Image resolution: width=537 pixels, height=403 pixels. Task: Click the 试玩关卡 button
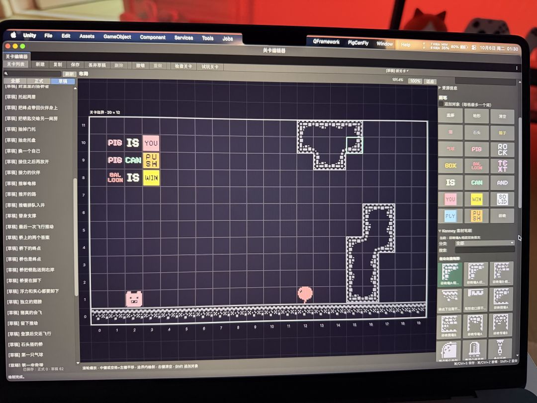click(210, 67)
